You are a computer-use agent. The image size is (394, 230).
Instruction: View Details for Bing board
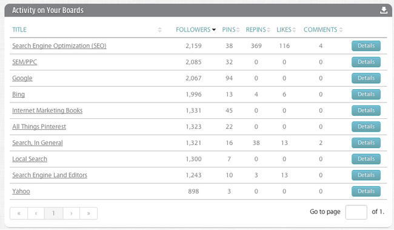366,94
